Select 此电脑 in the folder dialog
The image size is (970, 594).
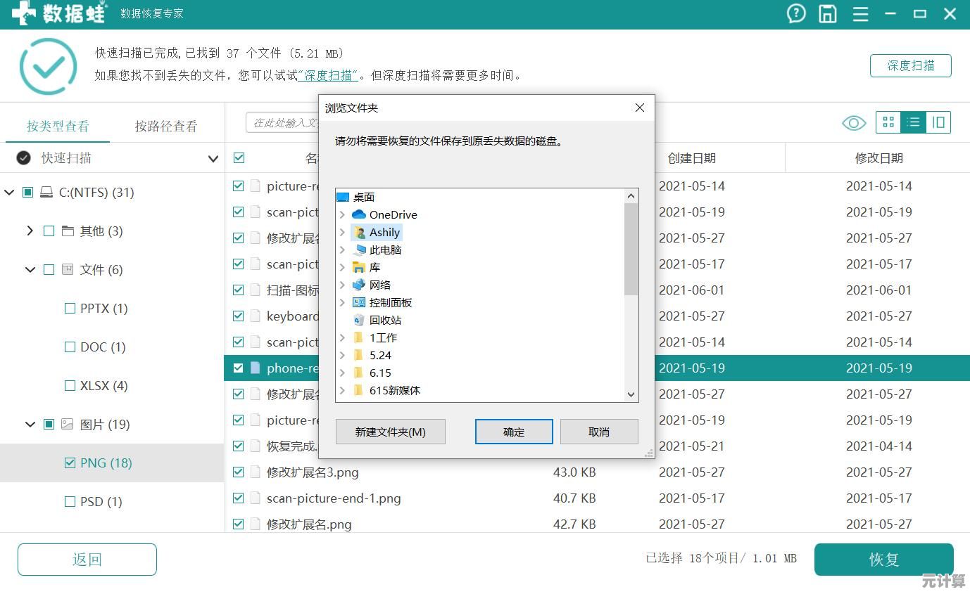(383, 250)
